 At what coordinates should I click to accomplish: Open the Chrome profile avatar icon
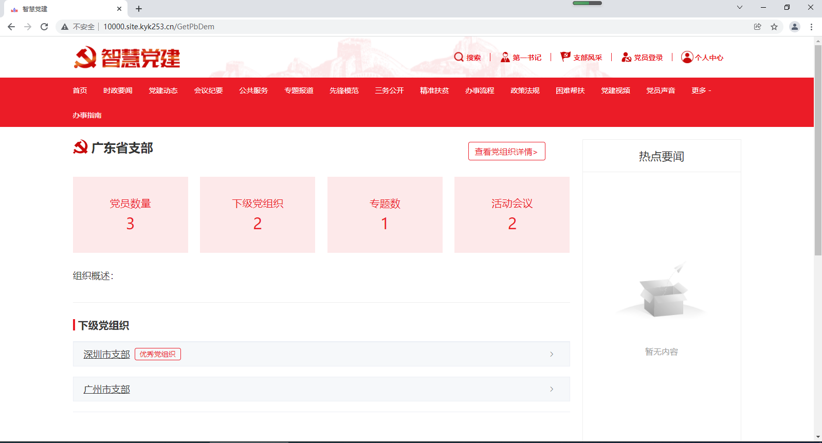coord(794,27)
